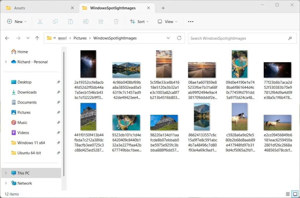Open the Sort dropdown menu
The height and width of the screenshot is (198, 300).
[x=139, y=22]
